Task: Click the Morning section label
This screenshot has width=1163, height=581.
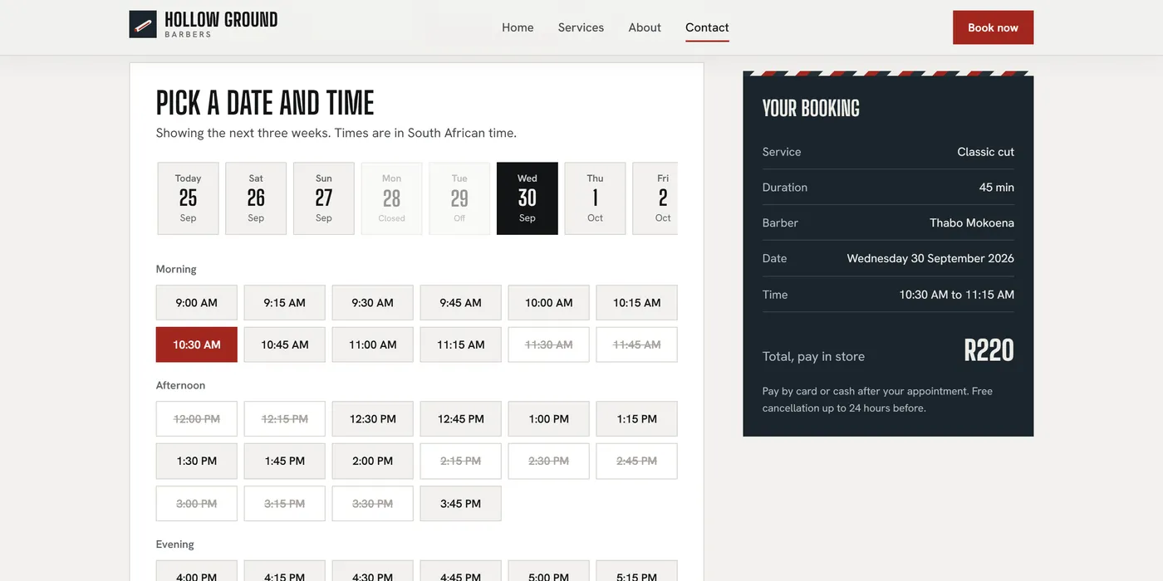Action: click(176, 269)
